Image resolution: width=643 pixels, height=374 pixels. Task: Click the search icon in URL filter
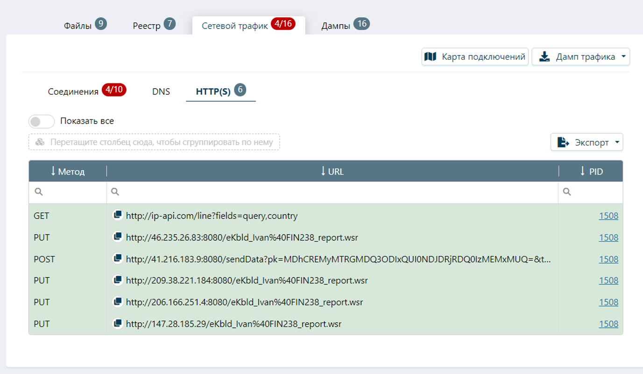[115, 192]
